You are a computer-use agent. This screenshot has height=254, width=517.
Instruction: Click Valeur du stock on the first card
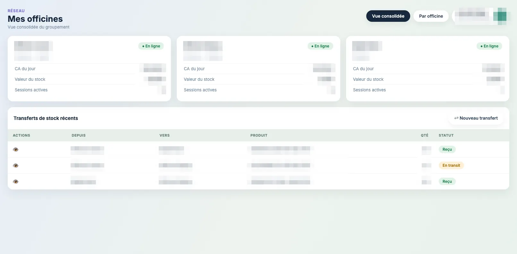[30, 79]
